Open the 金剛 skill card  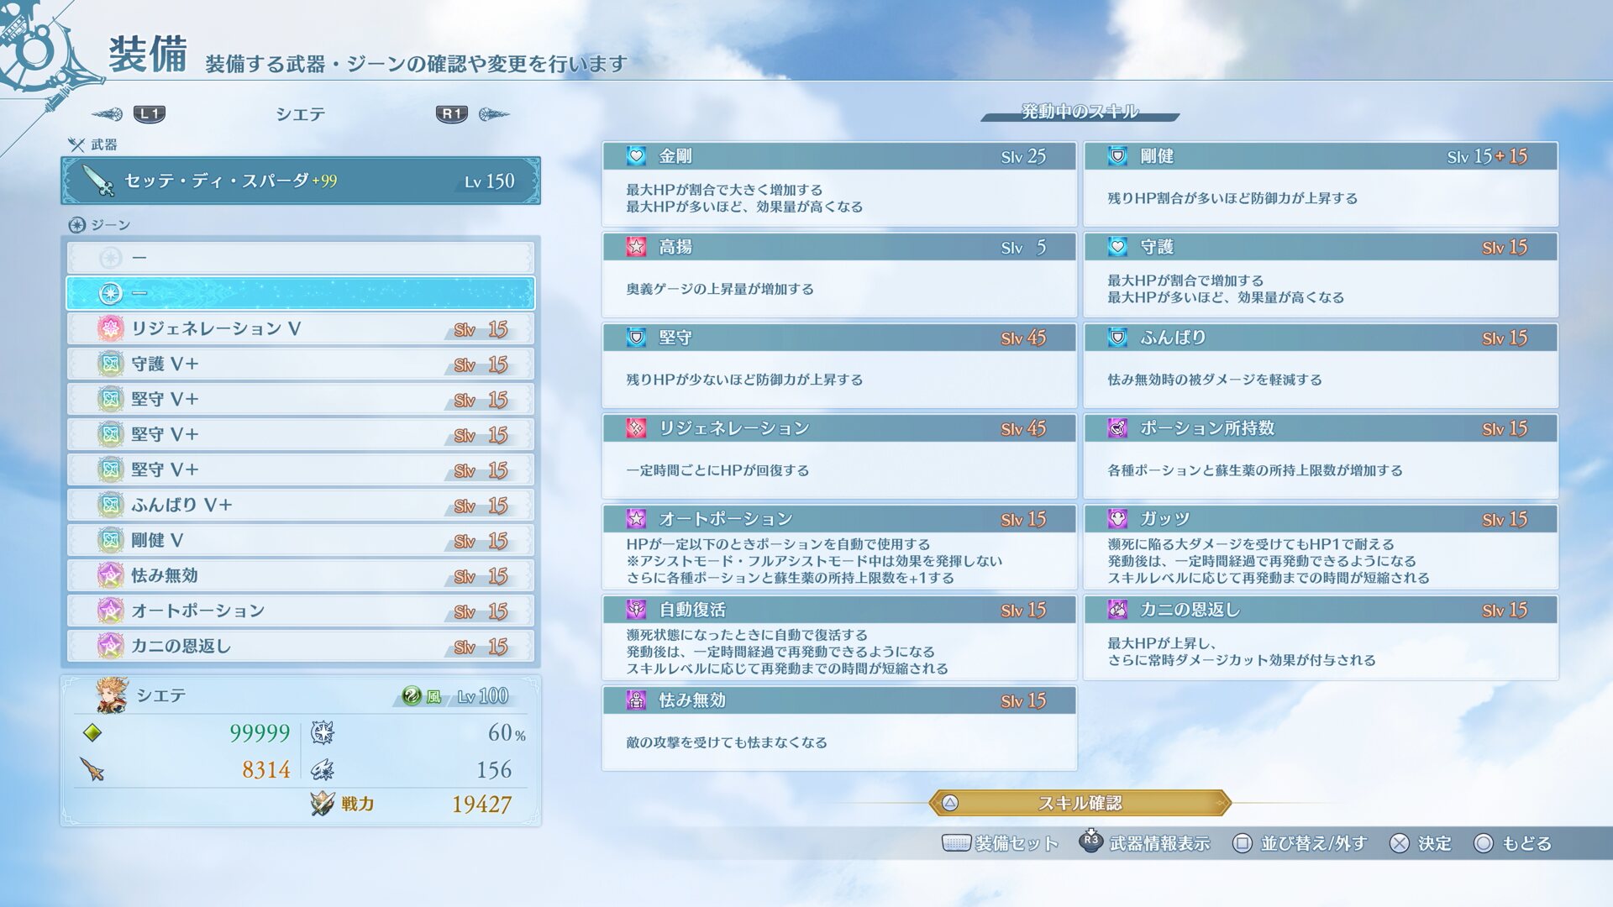pyautogui.click(x=838, y=184)
